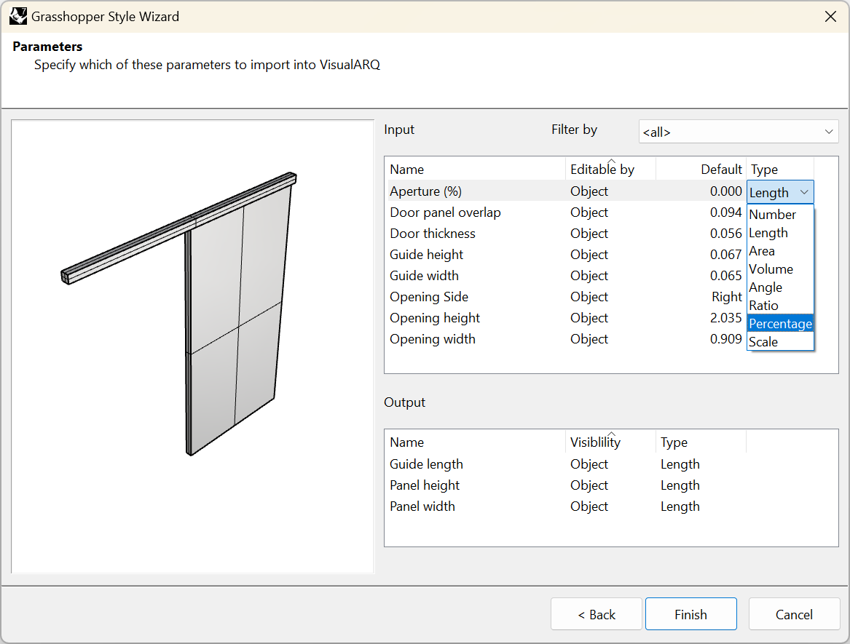Close the Grasshopper Style Wizard window

coord(830,17)
